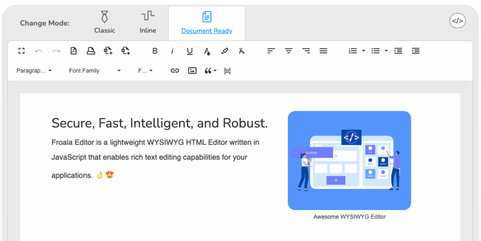This screenshot has height=241, width=481.
Task: Import from Word icon with up arrow
Action: 109,51
